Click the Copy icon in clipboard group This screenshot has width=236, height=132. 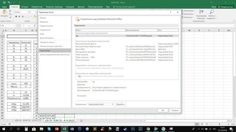[x=10, y=14]
